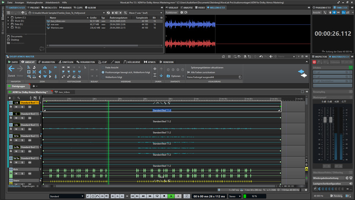Open the Wave file type filter dropdown
355x200 pixels.
[x=161, y=13]
